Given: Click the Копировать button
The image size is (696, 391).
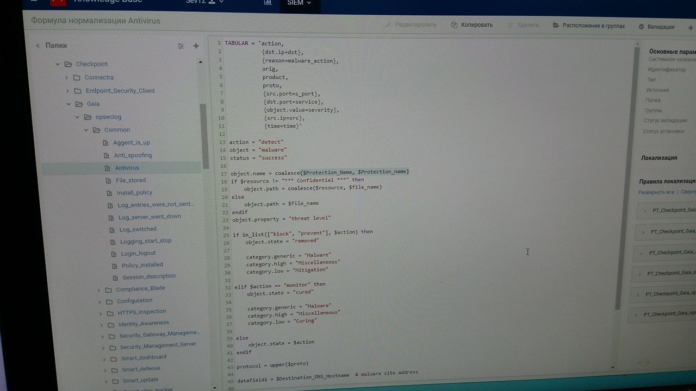Looking at the screenshot, I should point(471,25).
